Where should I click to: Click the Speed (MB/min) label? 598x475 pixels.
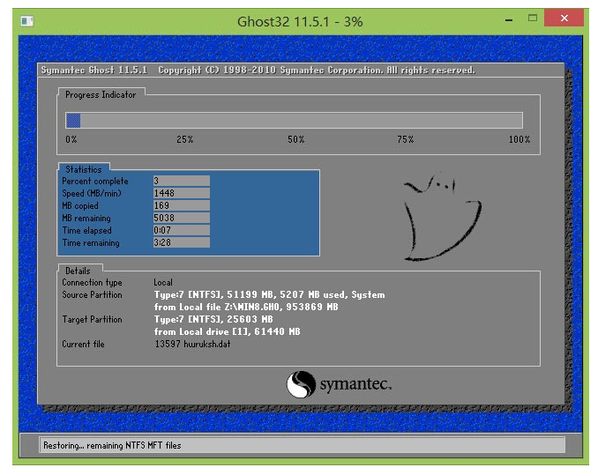92,194
